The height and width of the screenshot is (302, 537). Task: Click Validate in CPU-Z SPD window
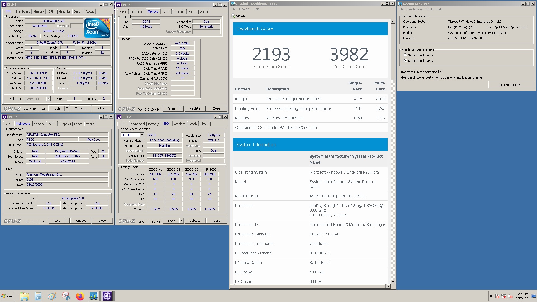click(195, 221)
